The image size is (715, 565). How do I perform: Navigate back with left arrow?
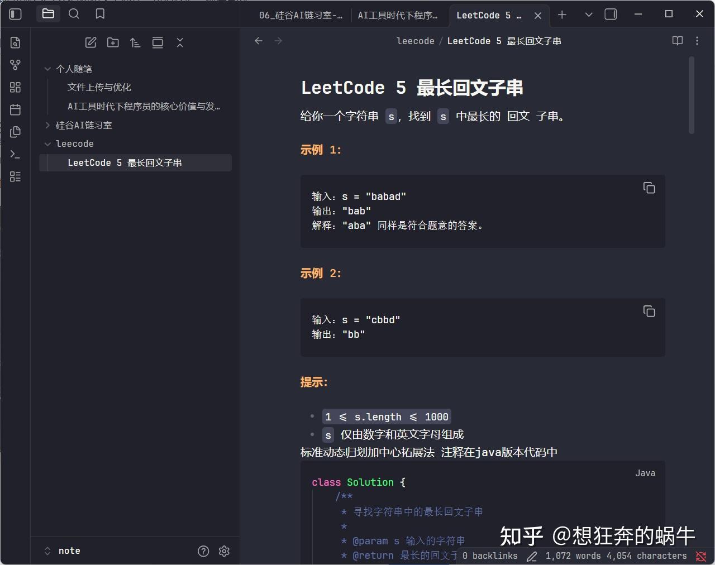pyautogui.click(x=259, y=41)
